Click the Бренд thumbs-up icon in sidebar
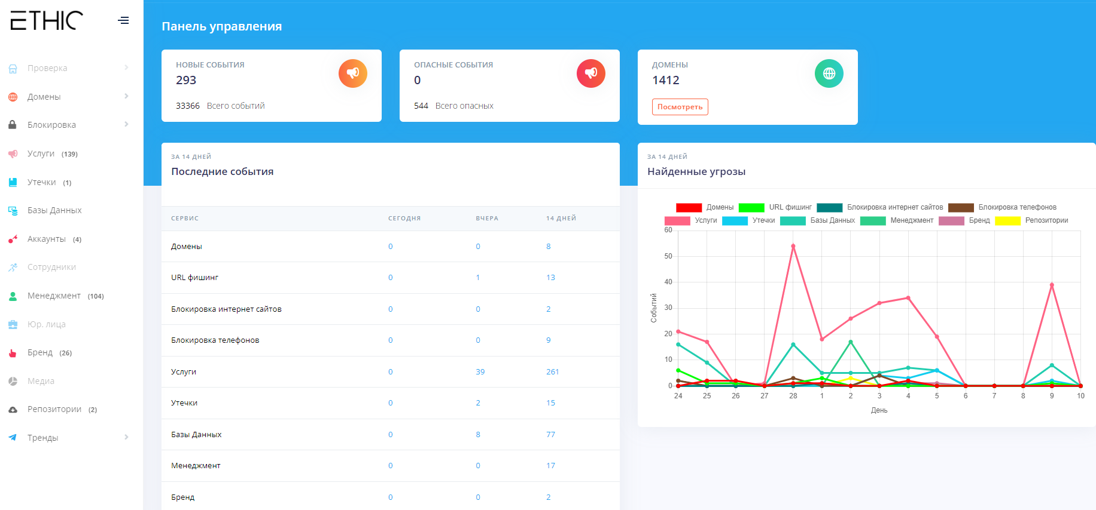 point(13,353)
